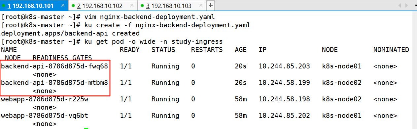417x129 pixels.
Task: Click the pod name webapp-8786d875d-r225w
Action: point(45,99)
